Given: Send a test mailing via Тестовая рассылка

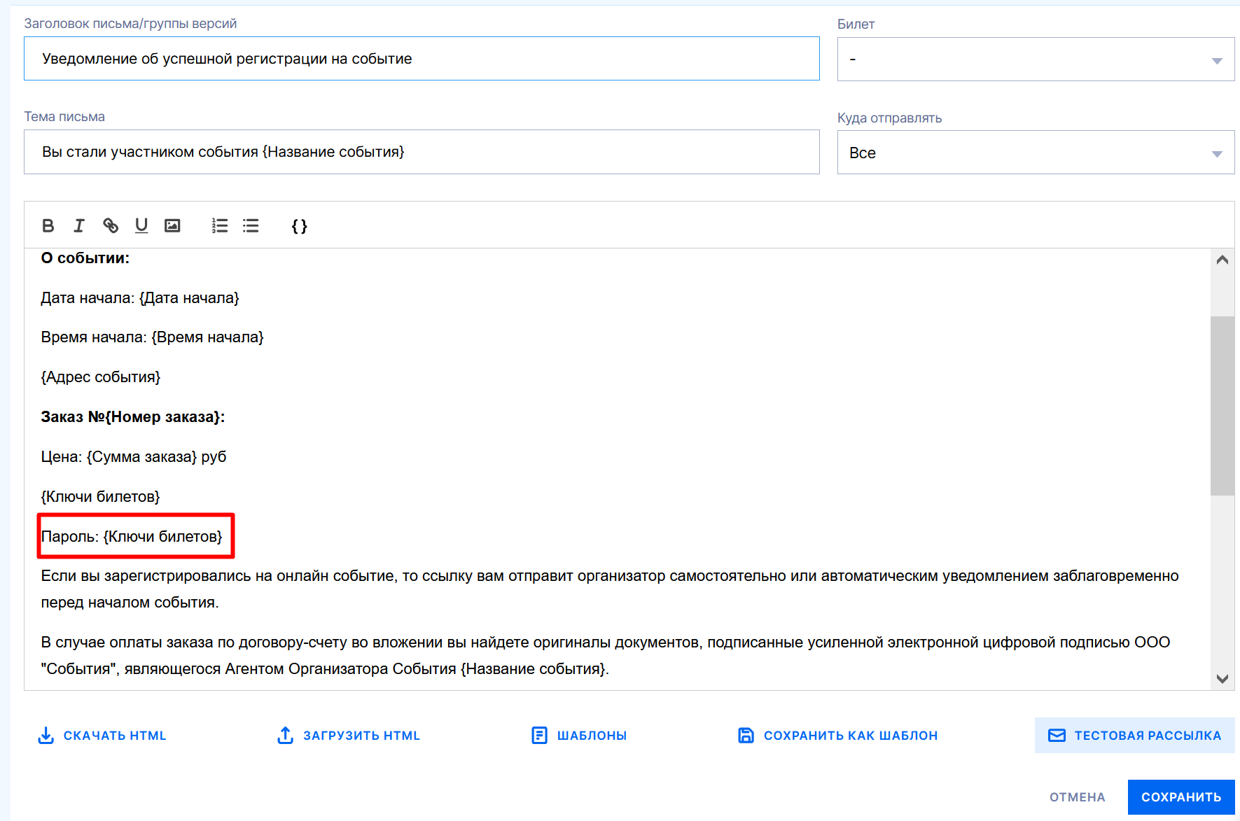Looking at the screenshot, I should coord(1134,736).
